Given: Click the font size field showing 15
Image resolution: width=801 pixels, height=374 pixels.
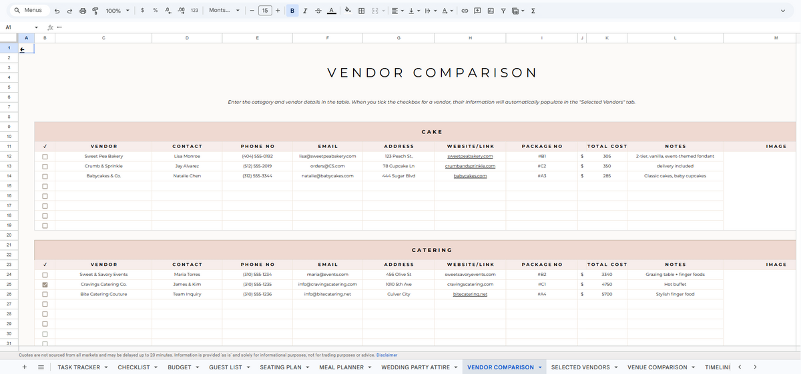Looking at the screenshot, I should (x=264, y=11).
